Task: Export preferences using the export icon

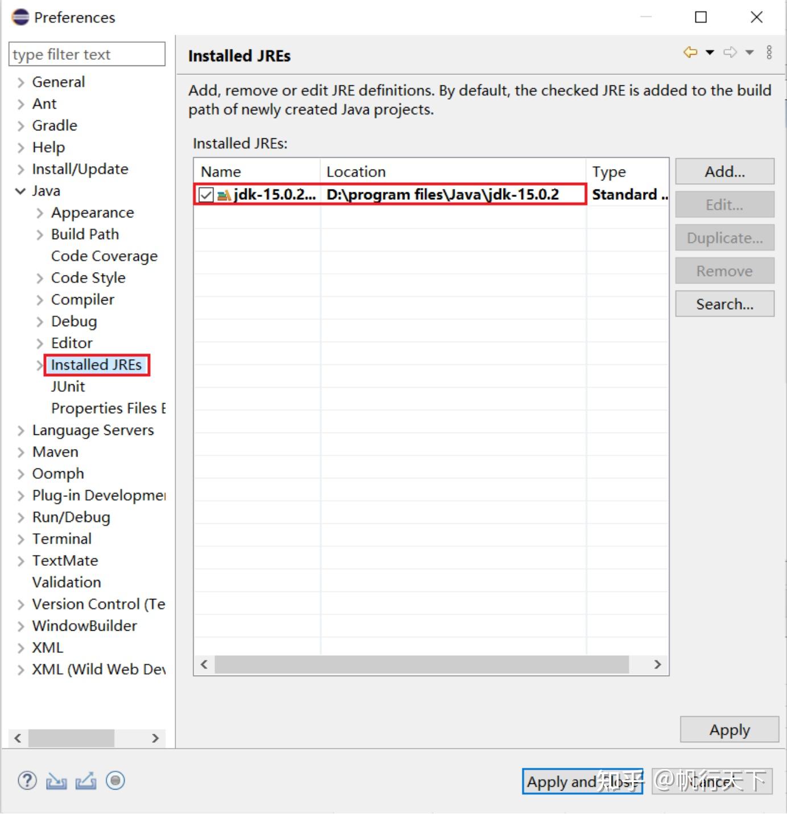Action: (85, 780)
